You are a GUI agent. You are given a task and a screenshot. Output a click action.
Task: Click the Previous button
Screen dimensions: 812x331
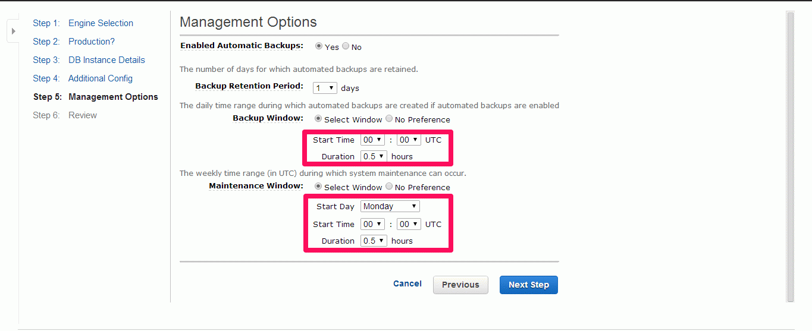[x=460, y=285]
